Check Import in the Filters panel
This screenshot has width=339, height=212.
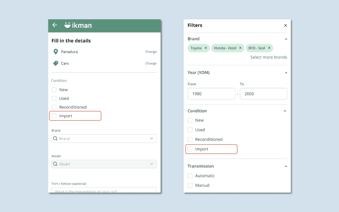tap(190, 149)
